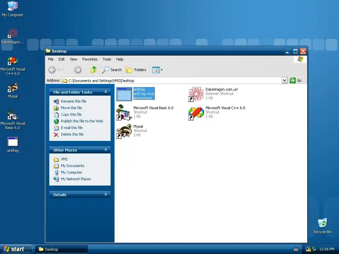Viewport: 339px width, 254px height.
Task: Go to My Network Places
Action: 72,179
